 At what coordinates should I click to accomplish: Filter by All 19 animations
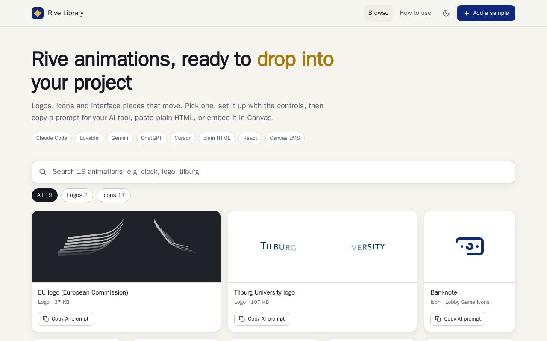coord(44,195)
